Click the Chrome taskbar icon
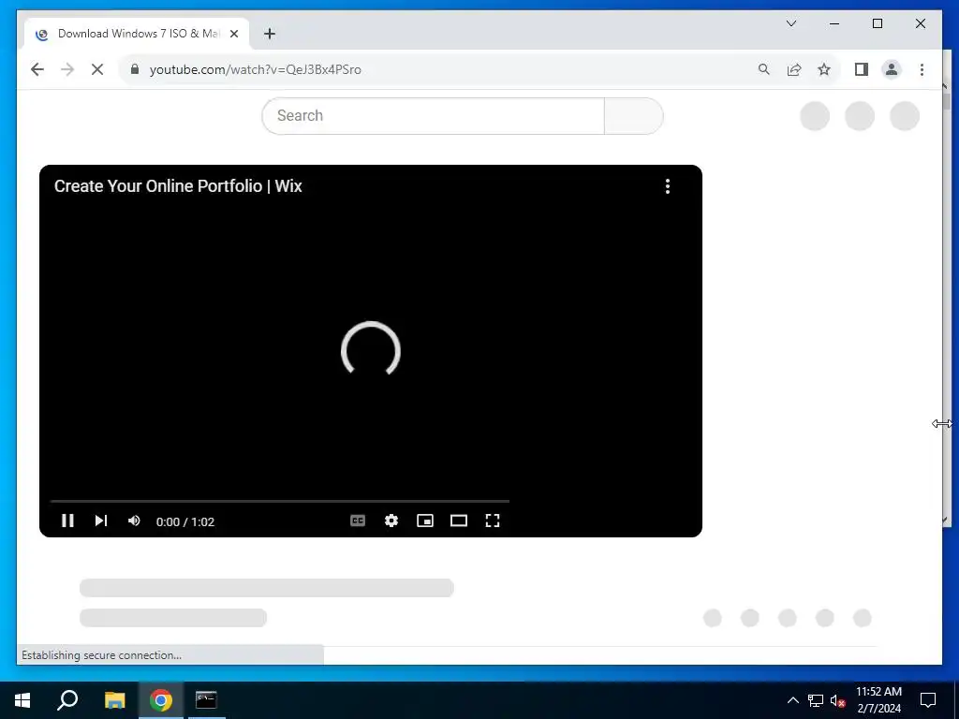Image resolution: width=959 pixels, height=719 pixels. click(161, 700)
